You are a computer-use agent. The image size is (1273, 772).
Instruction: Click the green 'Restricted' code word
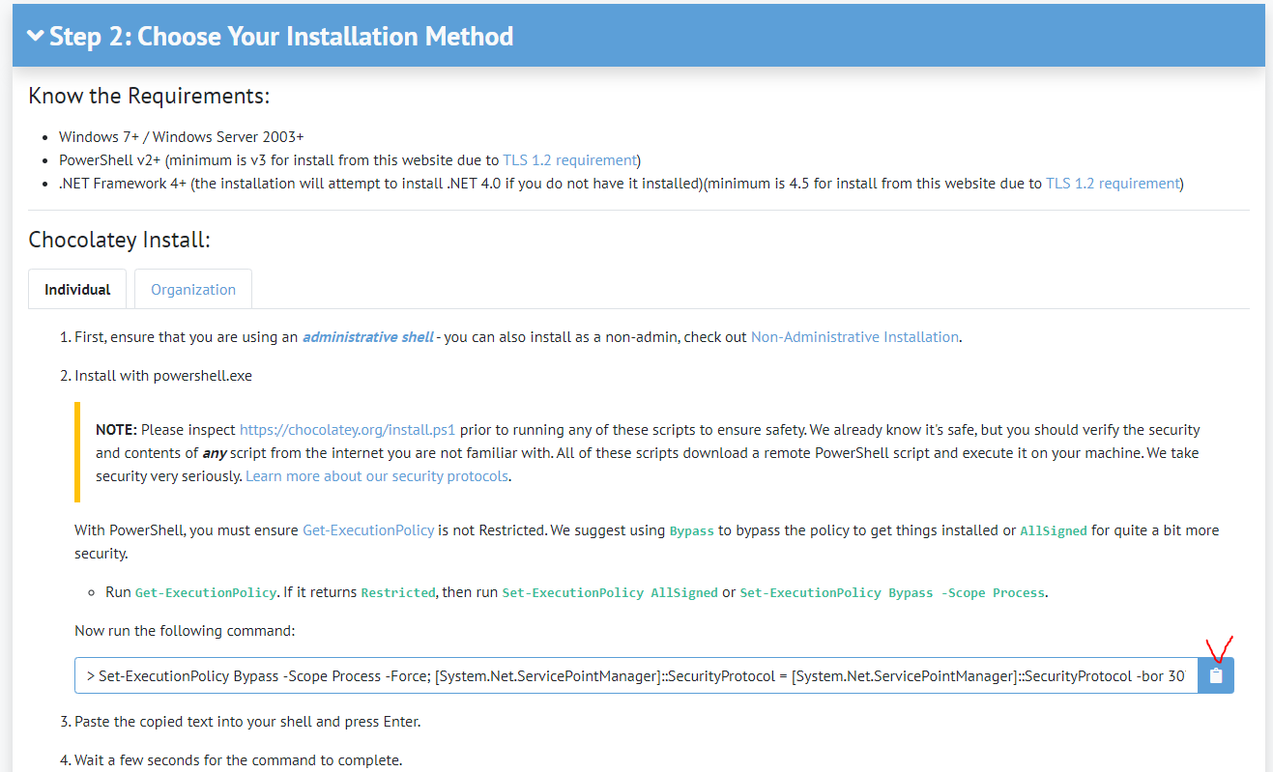tap(398, 592)
